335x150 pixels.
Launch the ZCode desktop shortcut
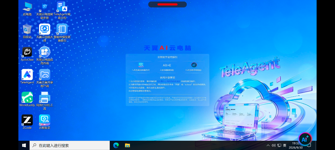[27, 122]
